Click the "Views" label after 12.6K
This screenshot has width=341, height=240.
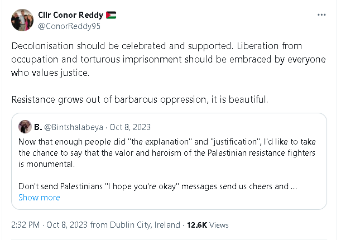click(219, 225)
